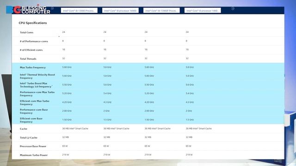The height and width of the screenshot is (166, 296).
Task: Click the left scroll arrow icon in the comparison header
Action: coord(52,8)
